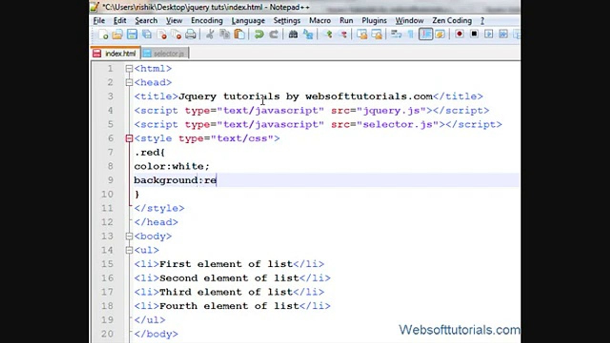Click the Paste clipboard icon
The height and width of the screenshot is (343, 610).
239,34
